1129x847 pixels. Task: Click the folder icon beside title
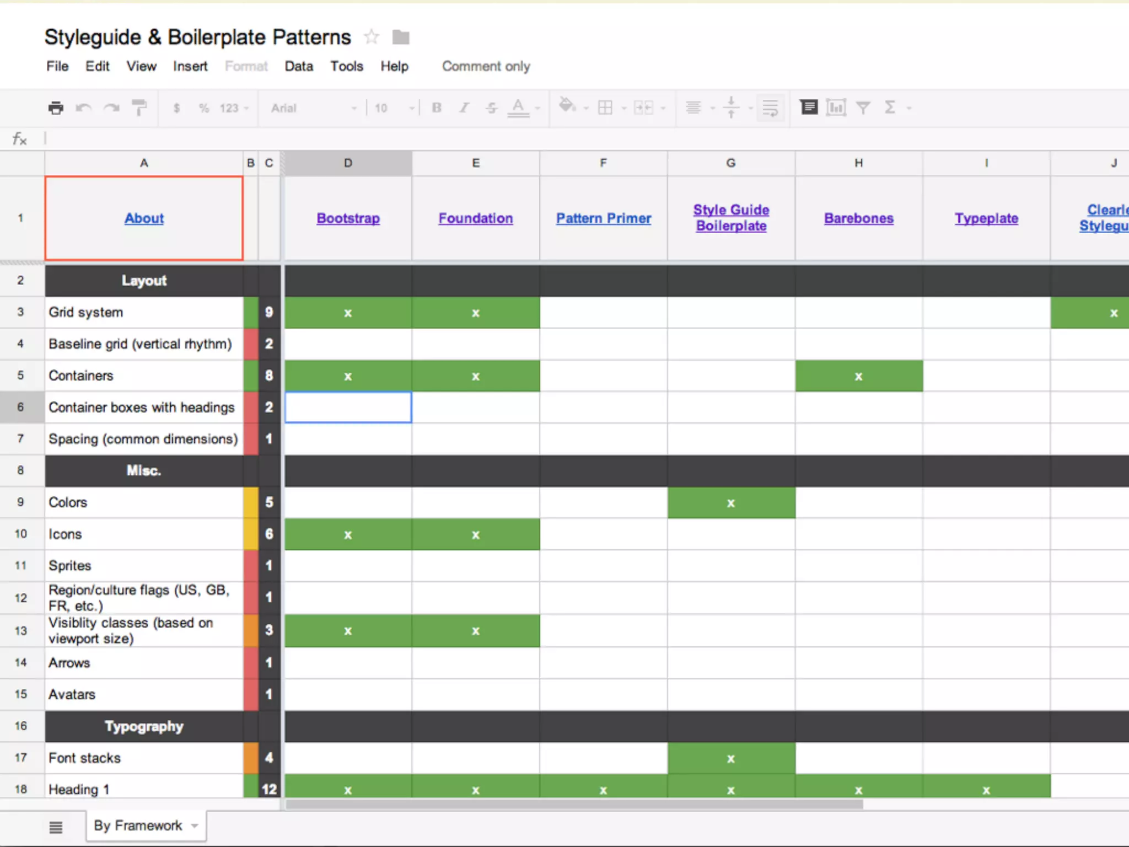tap(401, 37)
